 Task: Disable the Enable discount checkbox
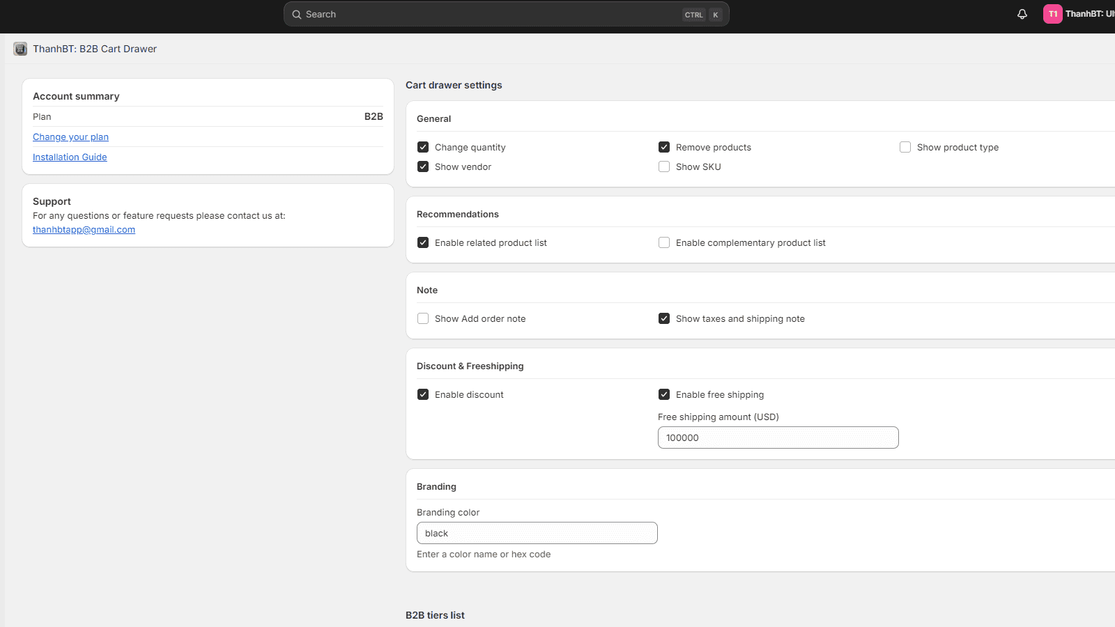pyautogui.click(x=423, y=394)
